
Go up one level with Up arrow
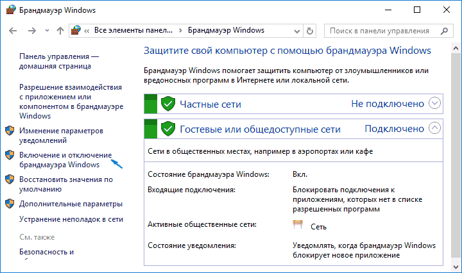(x=60, y=31)
